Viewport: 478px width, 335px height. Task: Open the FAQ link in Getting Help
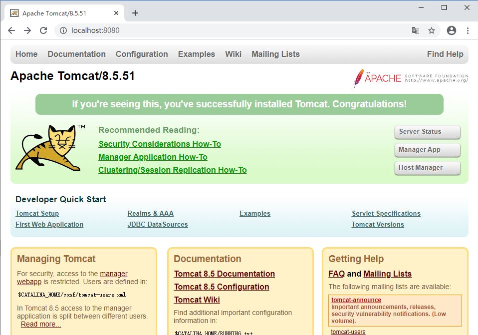[x=337, y=274]
